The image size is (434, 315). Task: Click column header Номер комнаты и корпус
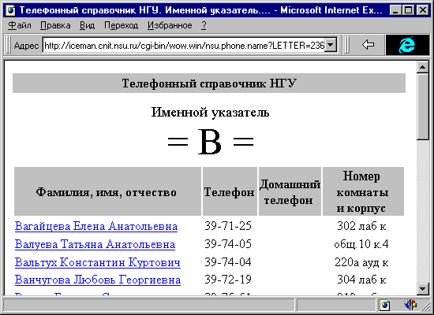(363, 191)
